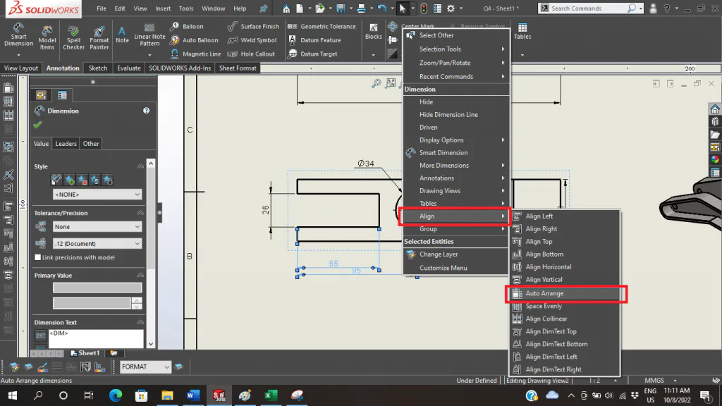The height and width of the screenshot is (406, 722).
Task: Open the MMGS unit system selector
Action: pyautogui.click(x=660, y=380)
